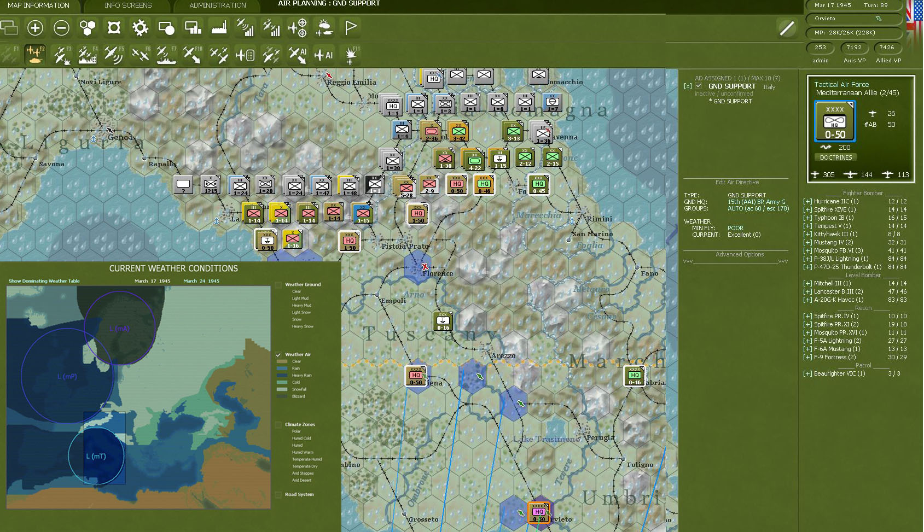Viewport: 924px width, 532px height.
Task: Click the plane with arrow AI icon
Action: (x=298, y=55)
